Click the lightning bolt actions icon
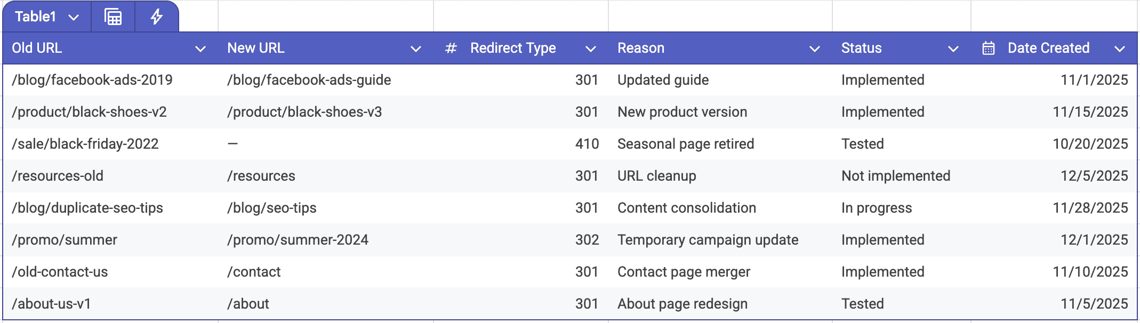The width and height of the screenshot is (1140, 323). pos(156,17)
